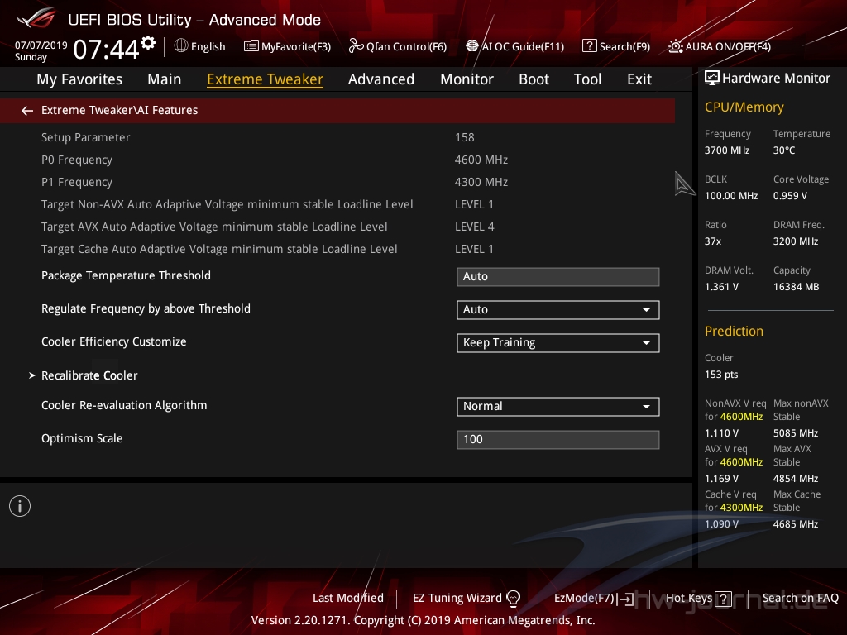Click the 5085 MHz Max nonAVX value

(x=796, y=433)
